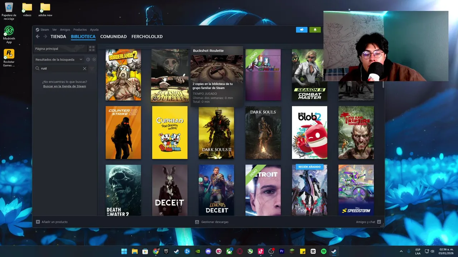This screenshot has width=458, height=257.
Task: Open the Papelera de reciclaje desktop icon
Action: point(9,11)
